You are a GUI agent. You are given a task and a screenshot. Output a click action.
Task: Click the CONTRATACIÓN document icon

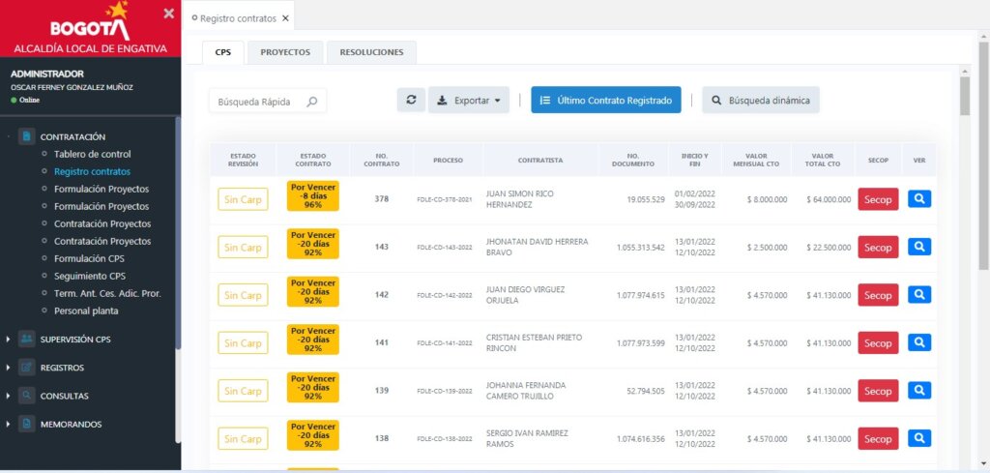click(x=26, y=136)
